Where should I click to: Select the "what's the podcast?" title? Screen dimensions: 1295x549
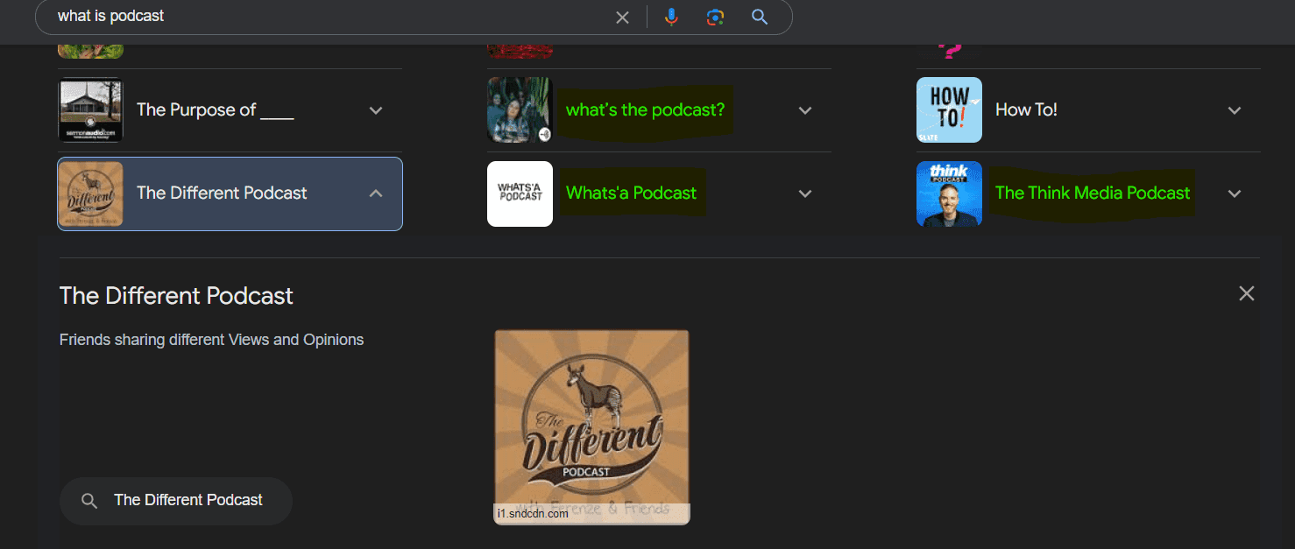click(645, 110)
